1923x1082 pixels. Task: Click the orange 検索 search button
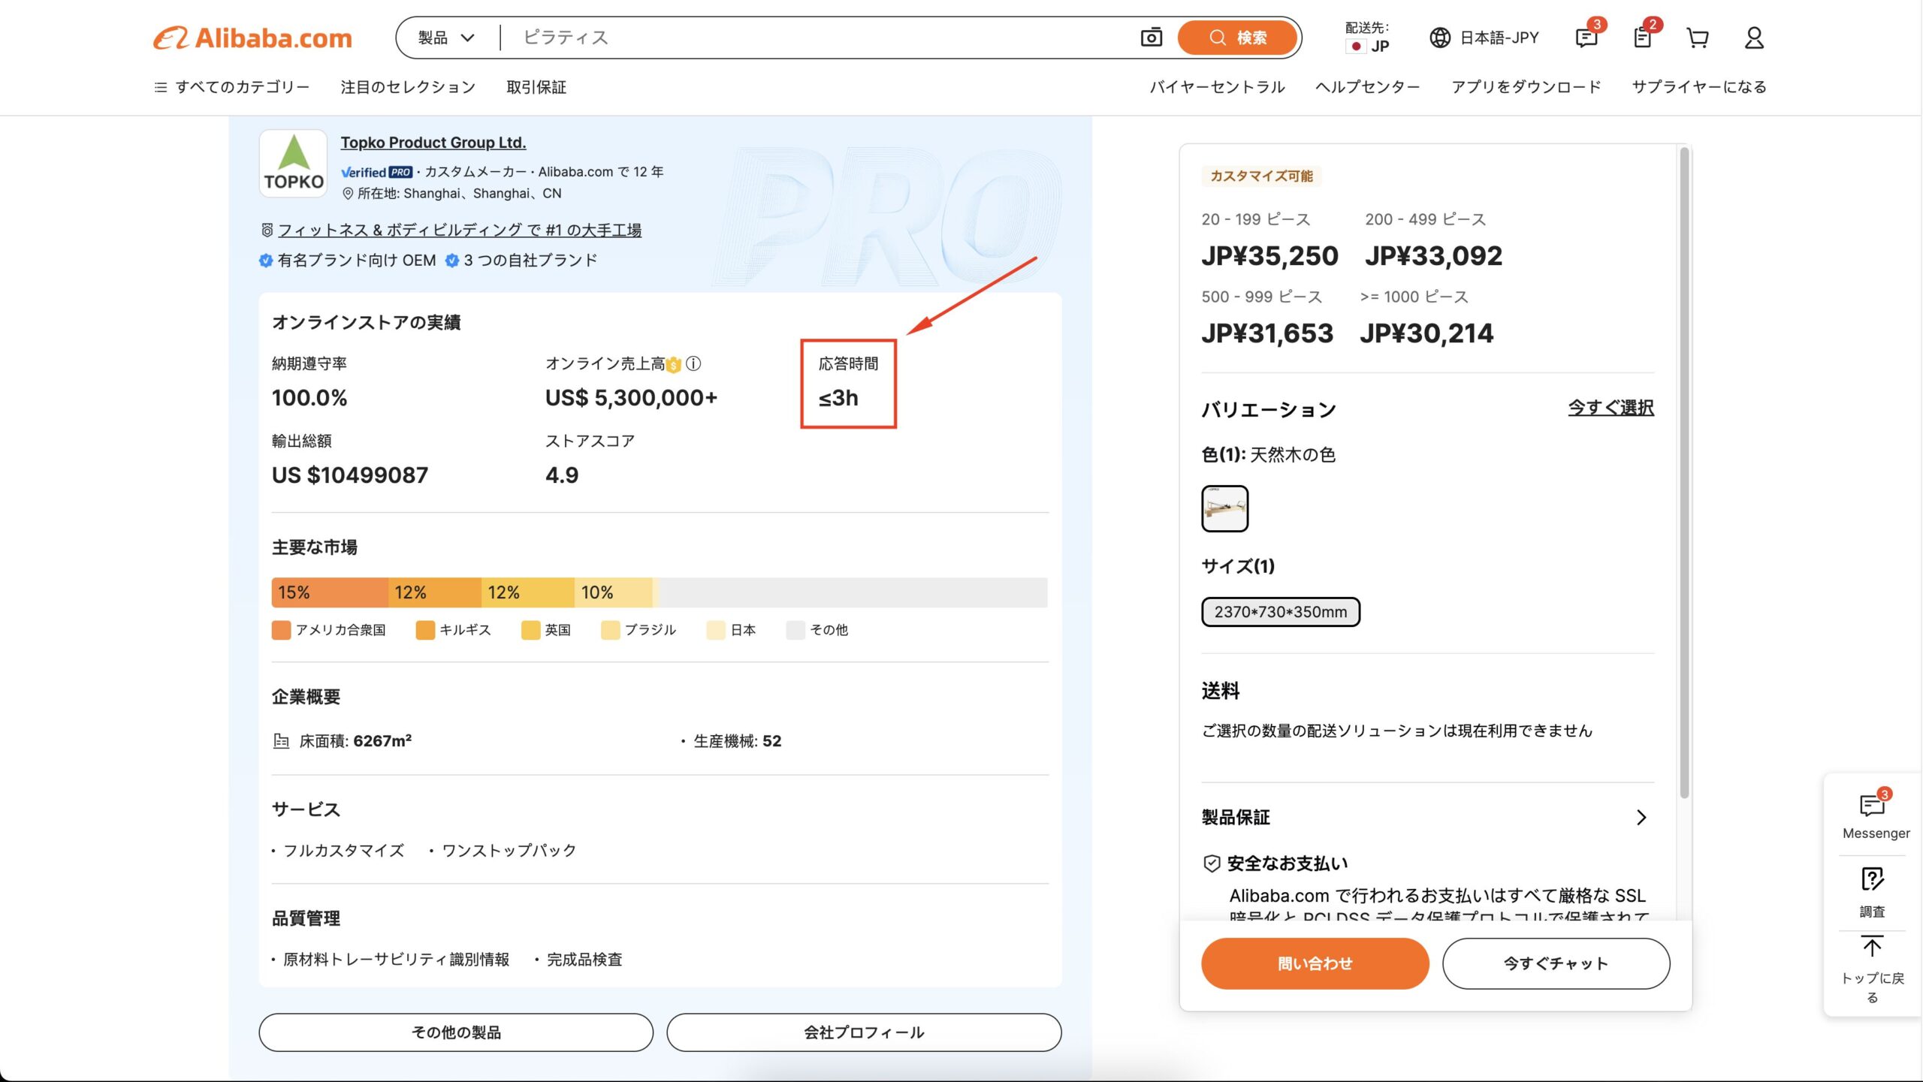click(1237, 38)
